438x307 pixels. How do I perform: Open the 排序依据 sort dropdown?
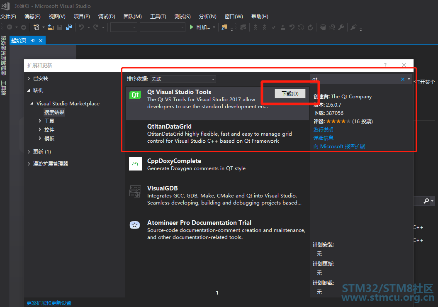183,79
